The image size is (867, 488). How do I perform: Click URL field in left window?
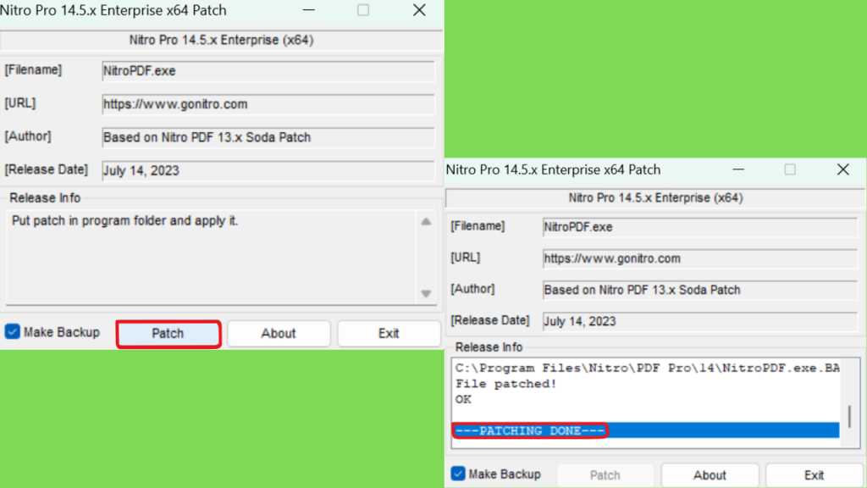click(268, 104)
